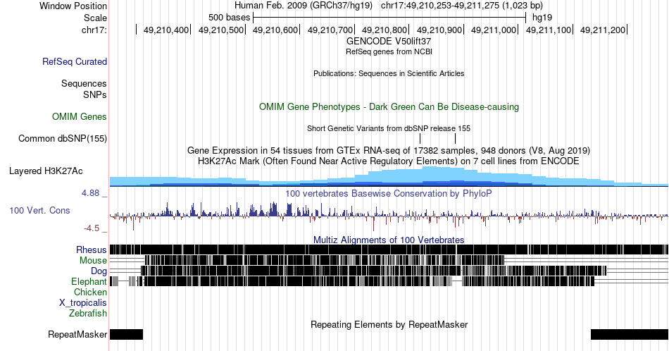
Task: Select the Zebrafish alignment row label
Action: coord(87,313)
